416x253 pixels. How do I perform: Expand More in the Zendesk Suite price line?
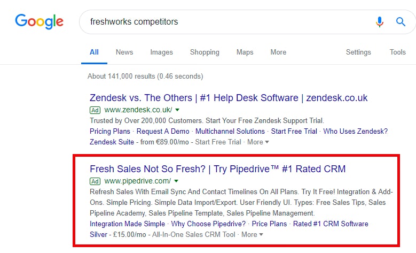coord(258,142)
